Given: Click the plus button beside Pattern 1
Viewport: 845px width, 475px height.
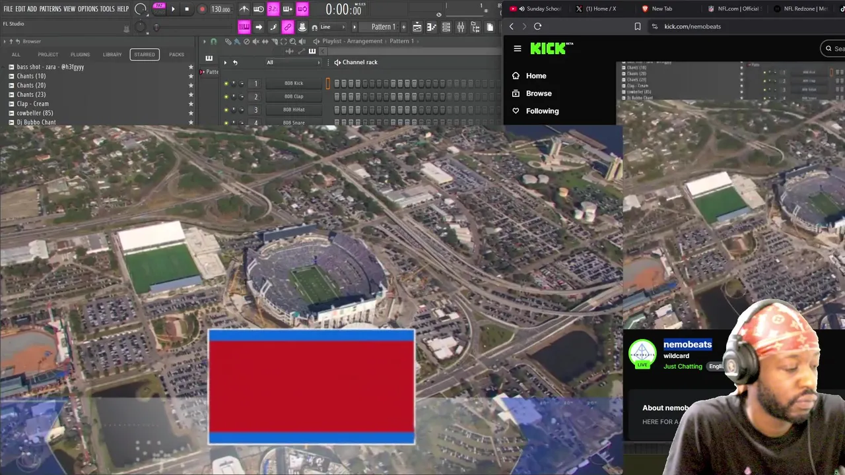Looking at the screenshot, I should click(x=403, y=27).
